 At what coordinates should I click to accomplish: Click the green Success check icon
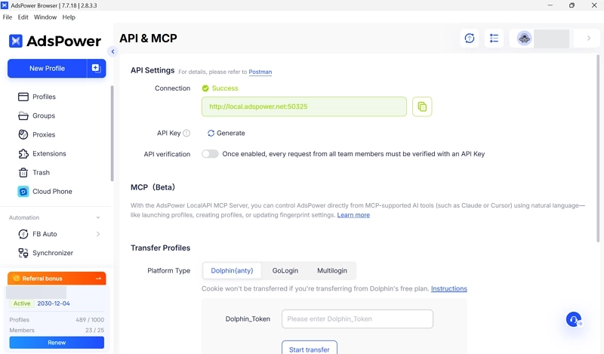pyautogui.click(x=205, y=88)
